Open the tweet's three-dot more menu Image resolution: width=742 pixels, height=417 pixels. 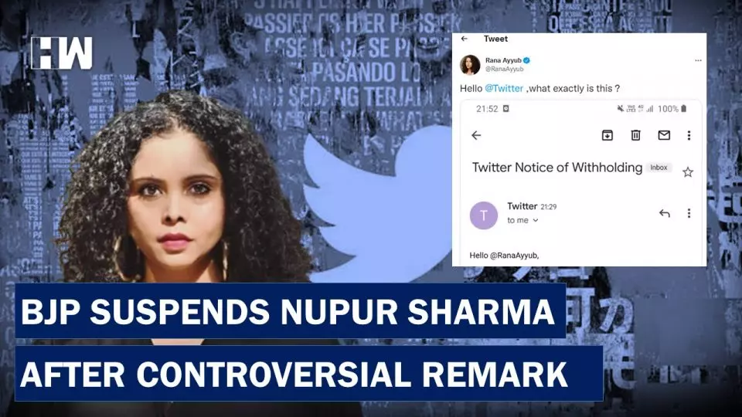[698, 60]
